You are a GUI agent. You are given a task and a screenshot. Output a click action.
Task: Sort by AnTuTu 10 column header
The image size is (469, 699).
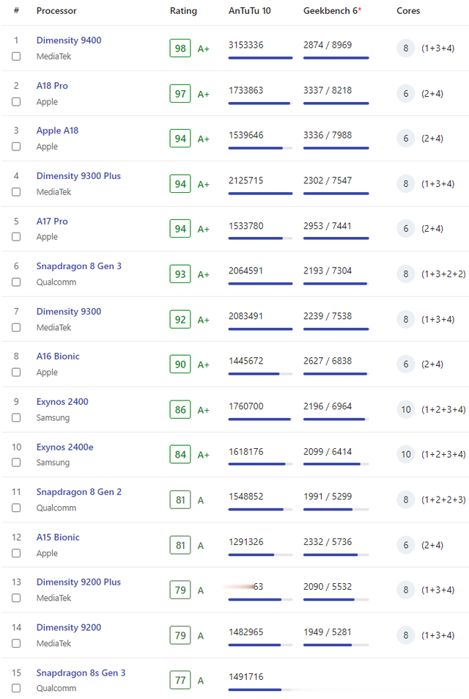250,11
